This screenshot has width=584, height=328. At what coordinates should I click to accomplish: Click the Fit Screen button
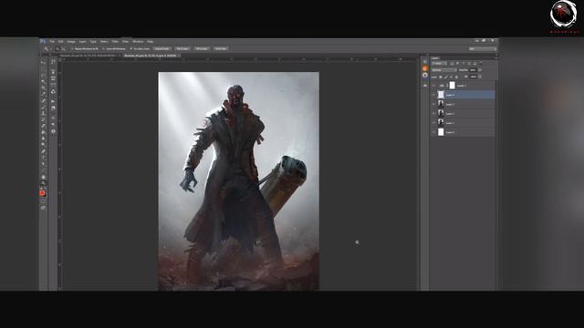[x=182, y=48]
